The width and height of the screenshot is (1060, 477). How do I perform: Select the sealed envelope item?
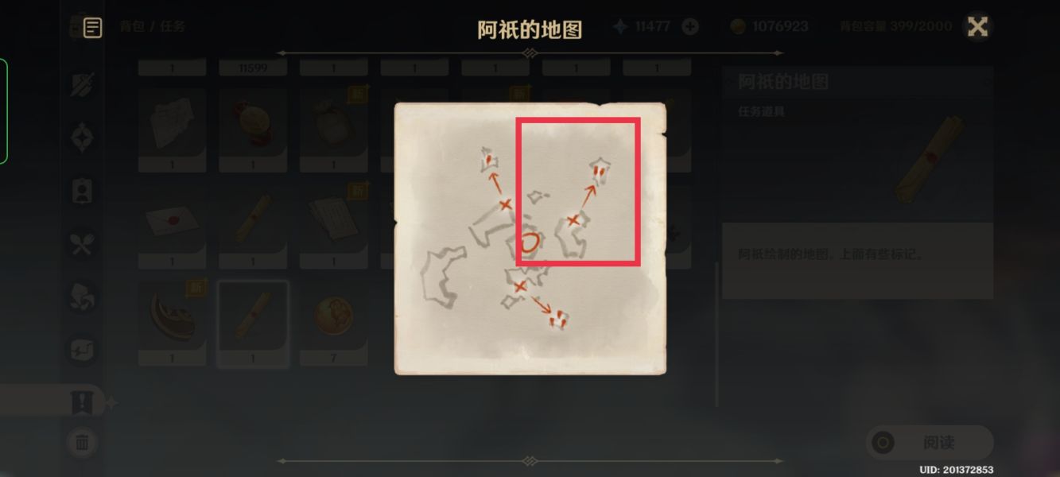tap(172, 224)
